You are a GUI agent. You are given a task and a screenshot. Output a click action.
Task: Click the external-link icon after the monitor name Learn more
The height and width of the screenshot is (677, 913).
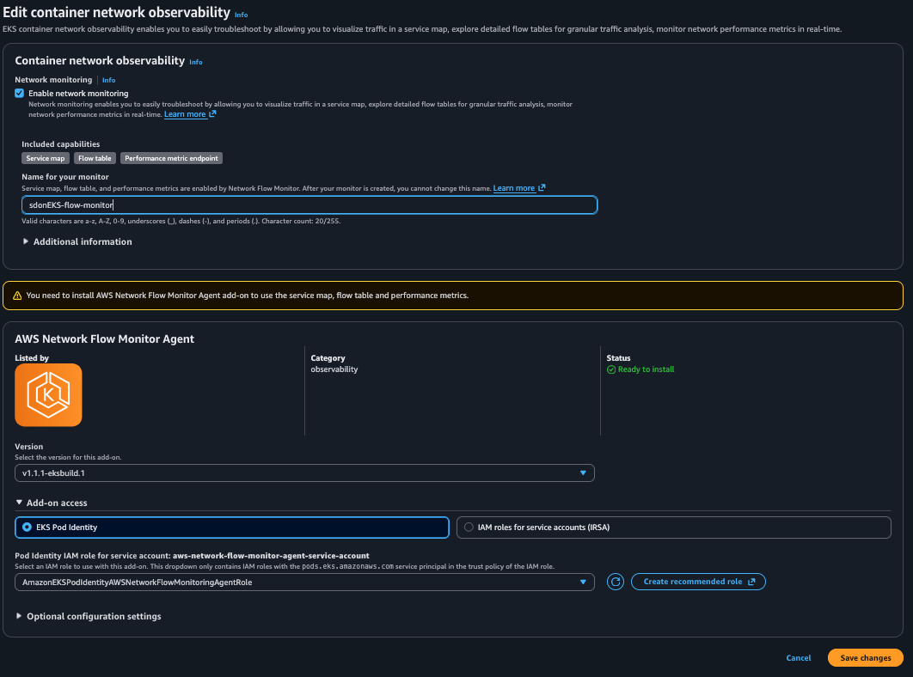click(x=542, y=188)
